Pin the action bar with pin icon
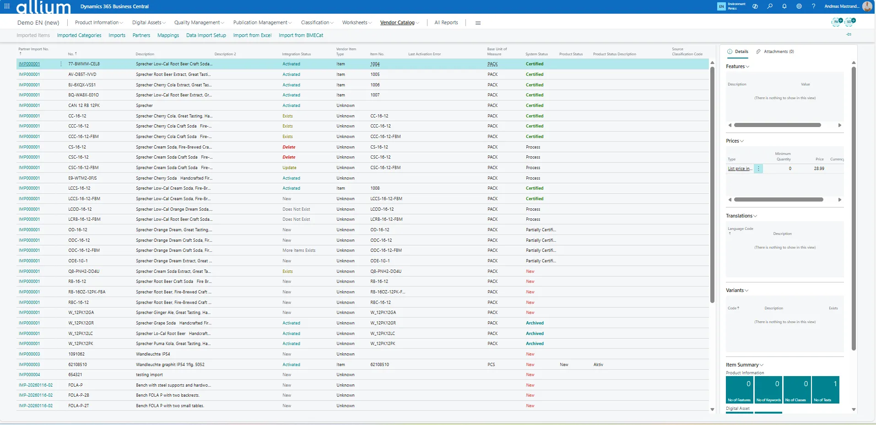This screenshot has height=425, width=876. (x=849, y=35)
